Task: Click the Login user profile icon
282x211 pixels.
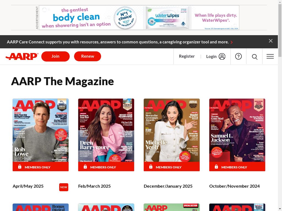Action: point(222,56)
